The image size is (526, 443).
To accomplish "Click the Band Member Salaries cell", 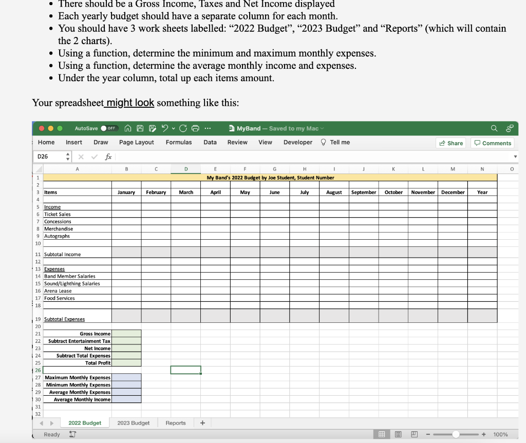I will click(78, 276).
